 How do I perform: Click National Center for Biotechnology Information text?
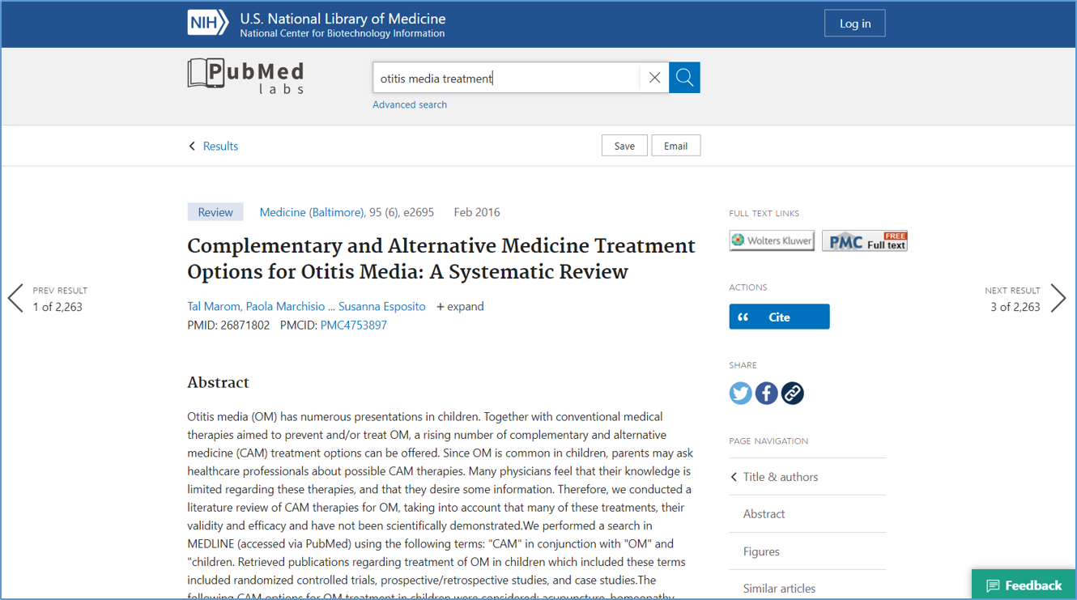(343, 33)
